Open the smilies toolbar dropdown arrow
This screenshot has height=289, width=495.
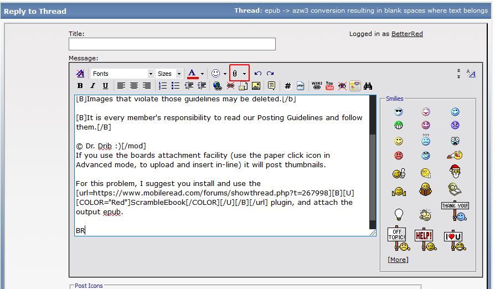coord(225,74)
